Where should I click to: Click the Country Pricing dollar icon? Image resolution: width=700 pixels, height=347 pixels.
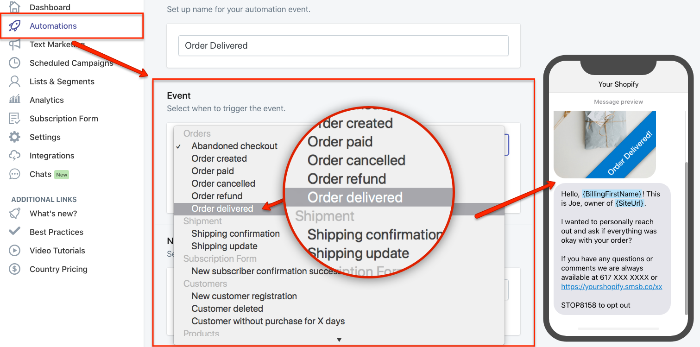[15, 269]
